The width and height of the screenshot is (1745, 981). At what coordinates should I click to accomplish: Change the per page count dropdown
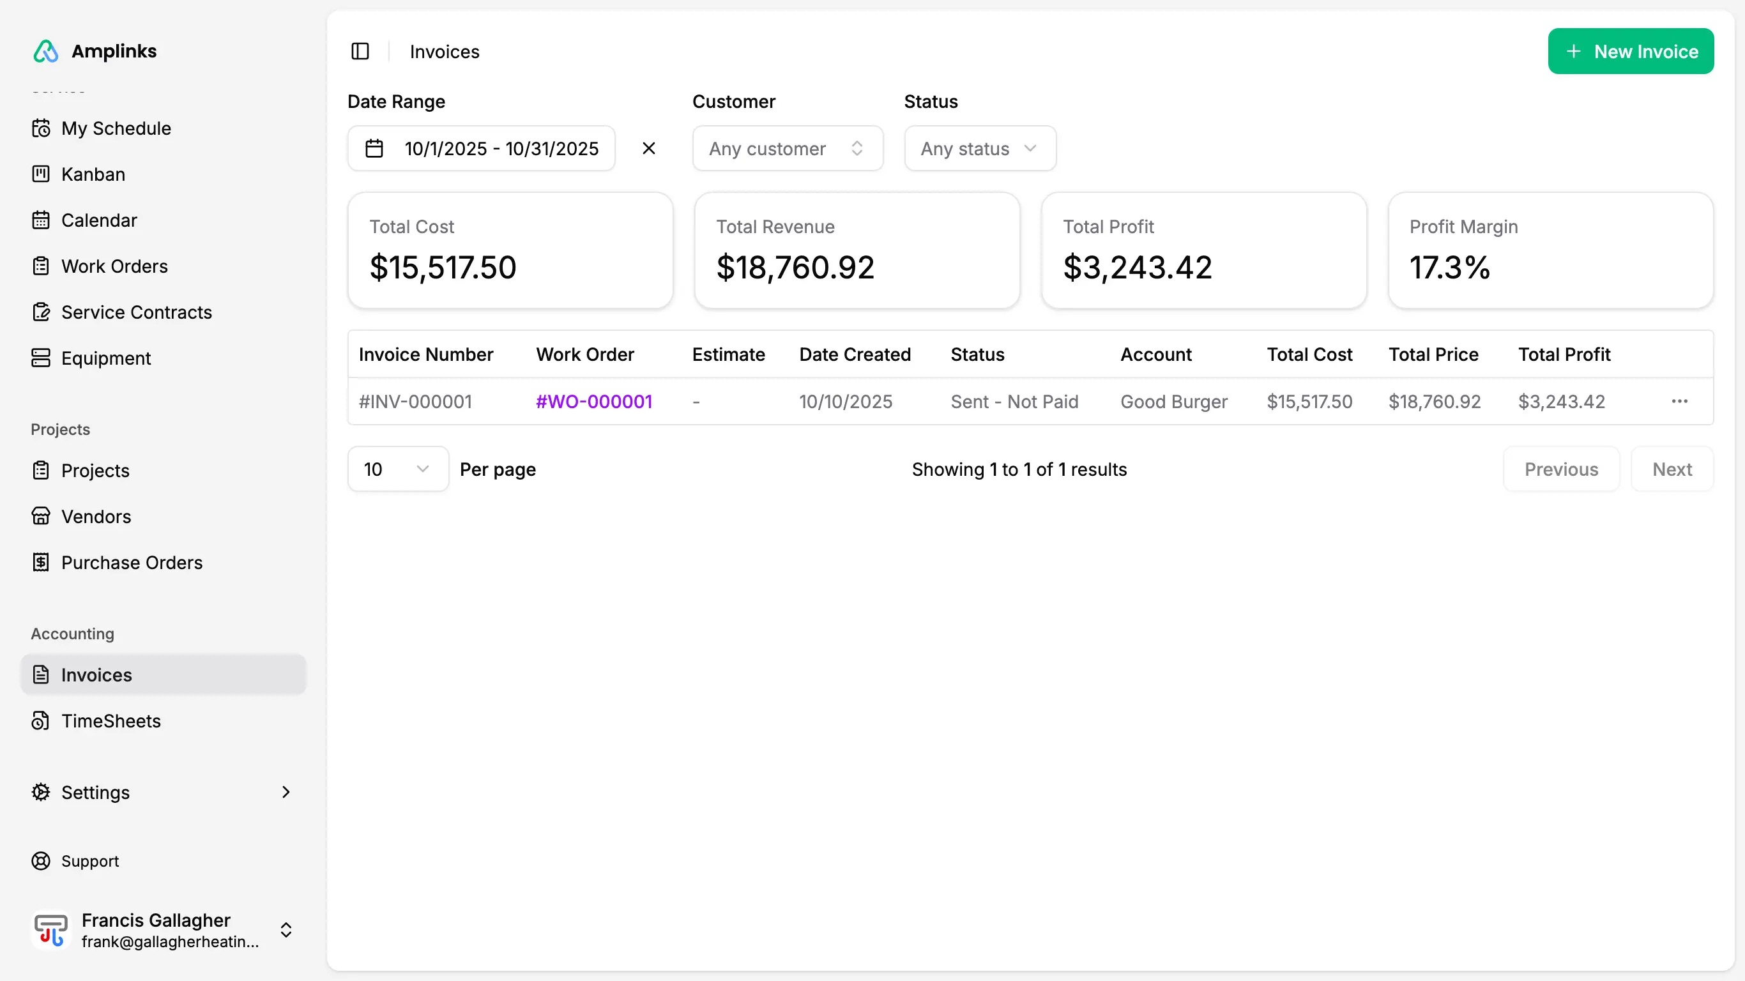(x=398, y=469)
